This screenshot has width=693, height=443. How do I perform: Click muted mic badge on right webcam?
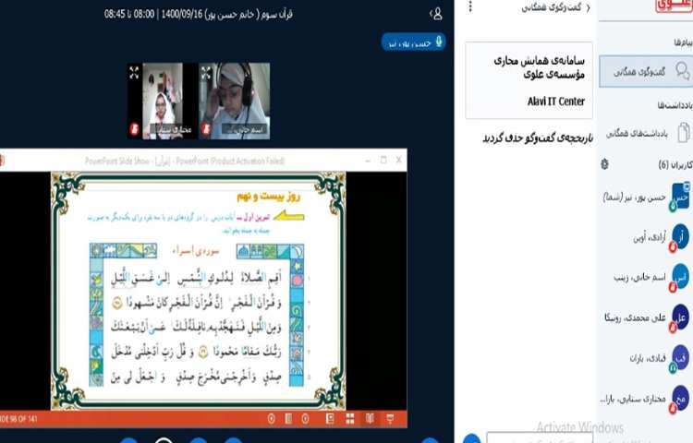point(206,129)
